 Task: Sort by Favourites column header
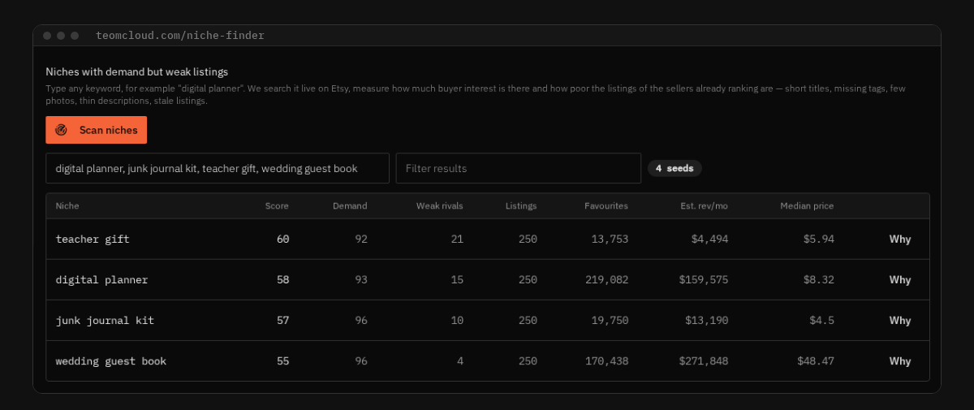click(x=606, y=206)
